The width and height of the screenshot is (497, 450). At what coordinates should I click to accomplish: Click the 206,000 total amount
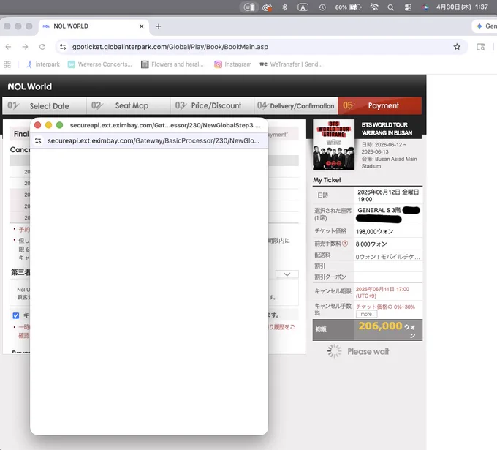click(380, 326)
